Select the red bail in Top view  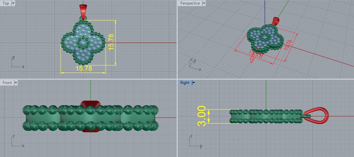pos(83,12)
